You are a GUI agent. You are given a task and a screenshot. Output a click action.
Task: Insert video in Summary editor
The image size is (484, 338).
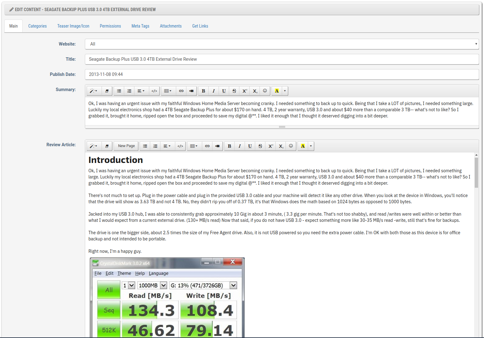(192, 91)
